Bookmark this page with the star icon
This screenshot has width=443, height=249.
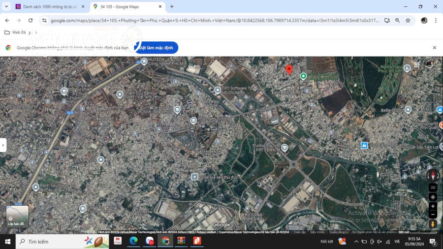pos(408,20)
